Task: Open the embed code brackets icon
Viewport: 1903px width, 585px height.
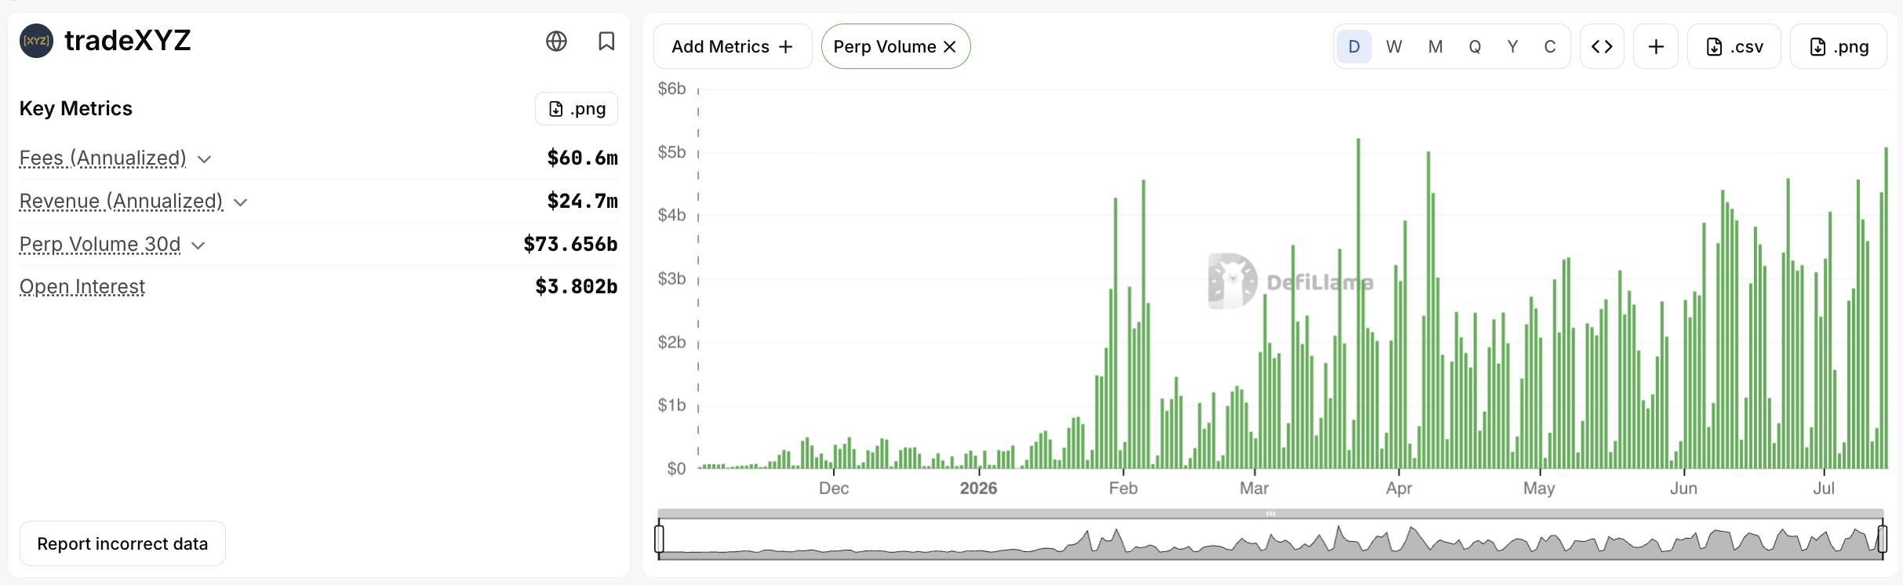Action: (x=1602, y=46)
